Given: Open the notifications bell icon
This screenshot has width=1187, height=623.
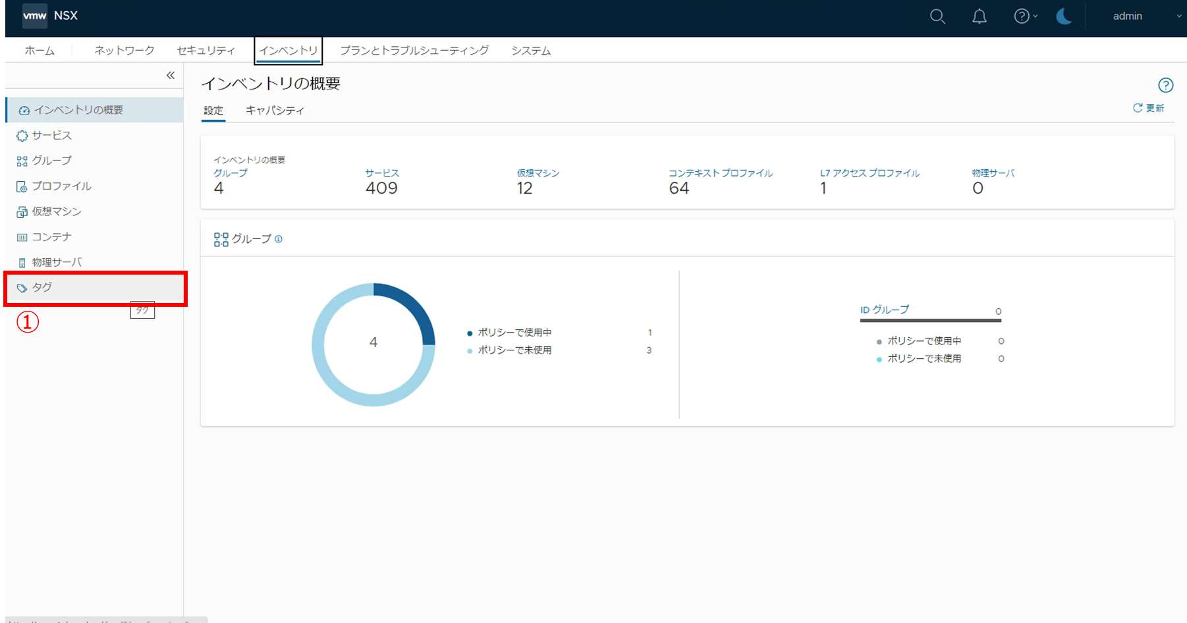Looking at the screenshot, I should point(980,17).
